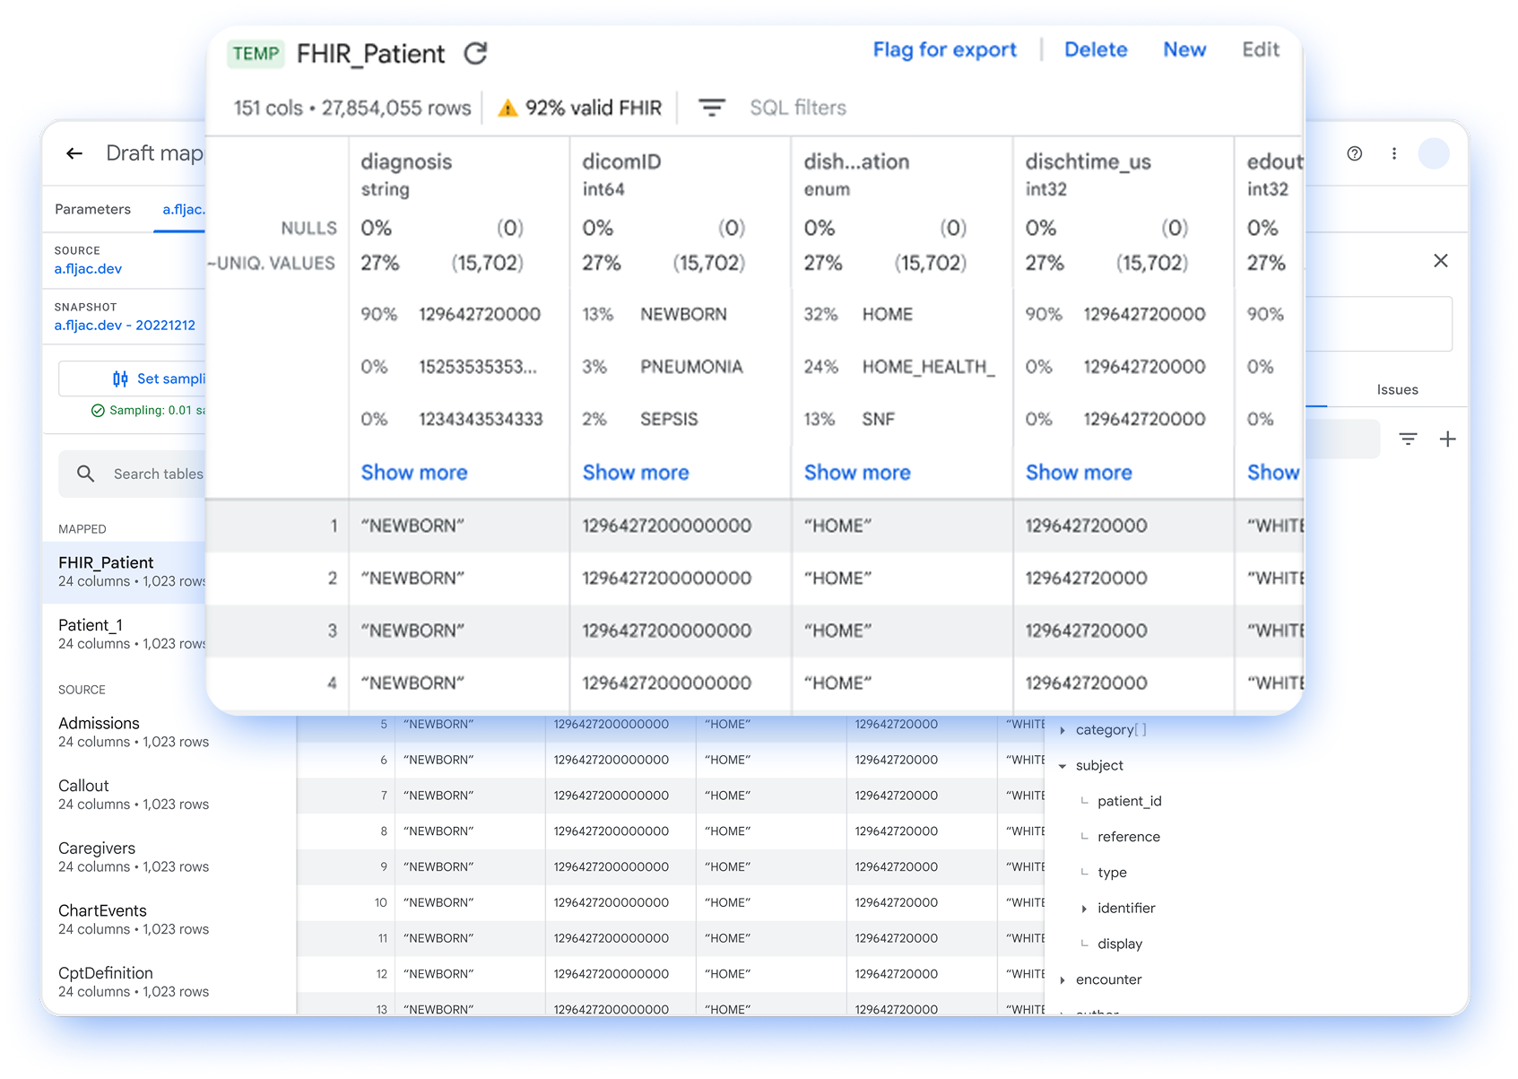Click the 151 cols row count text

click(x=352, y=108)
